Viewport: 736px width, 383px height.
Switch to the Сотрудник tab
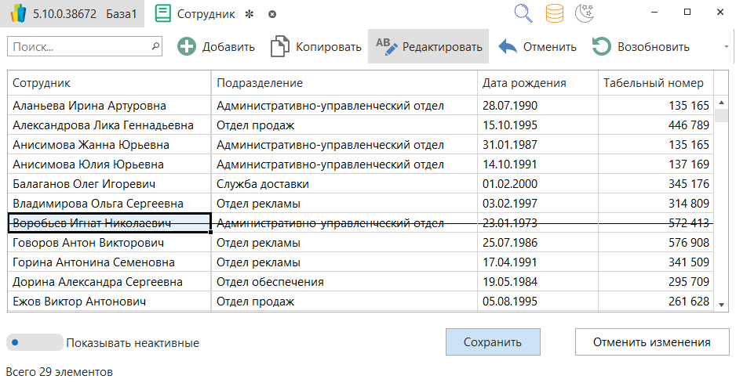205,14
